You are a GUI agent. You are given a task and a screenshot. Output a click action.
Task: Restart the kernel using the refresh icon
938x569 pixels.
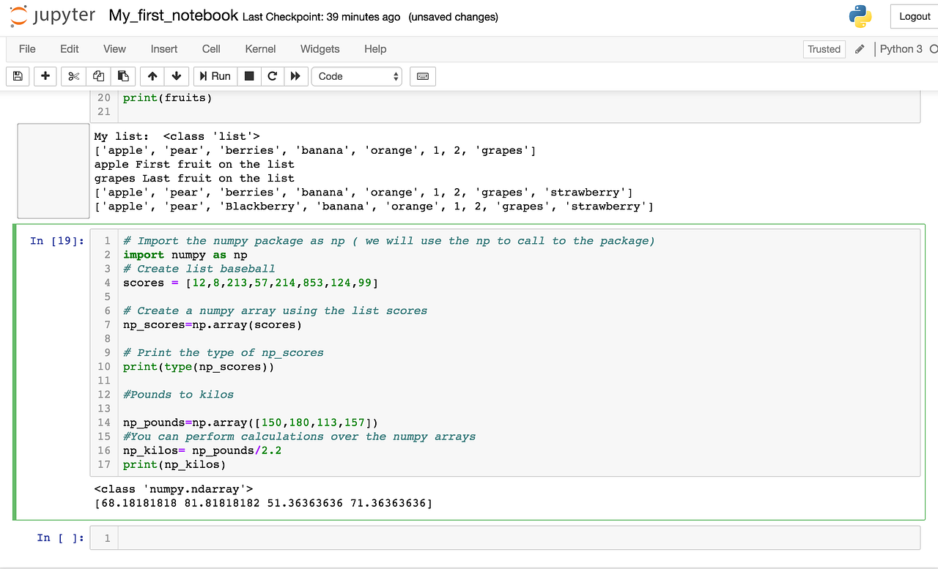point(272,76)
